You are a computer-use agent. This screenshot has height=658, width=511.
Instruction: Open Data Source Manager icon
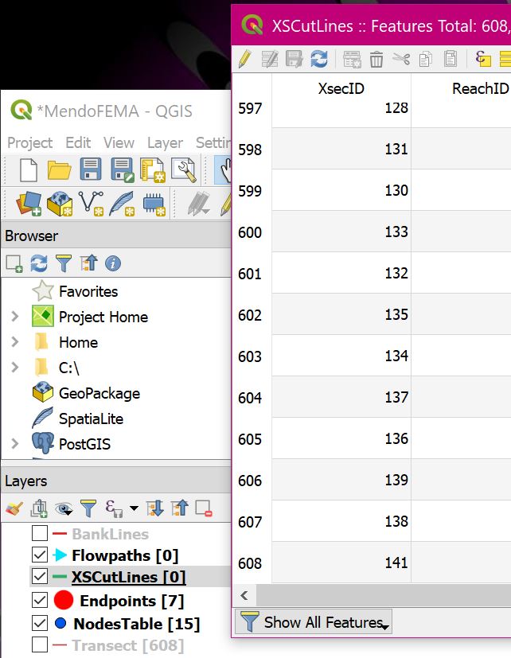(x=29, y=204)
